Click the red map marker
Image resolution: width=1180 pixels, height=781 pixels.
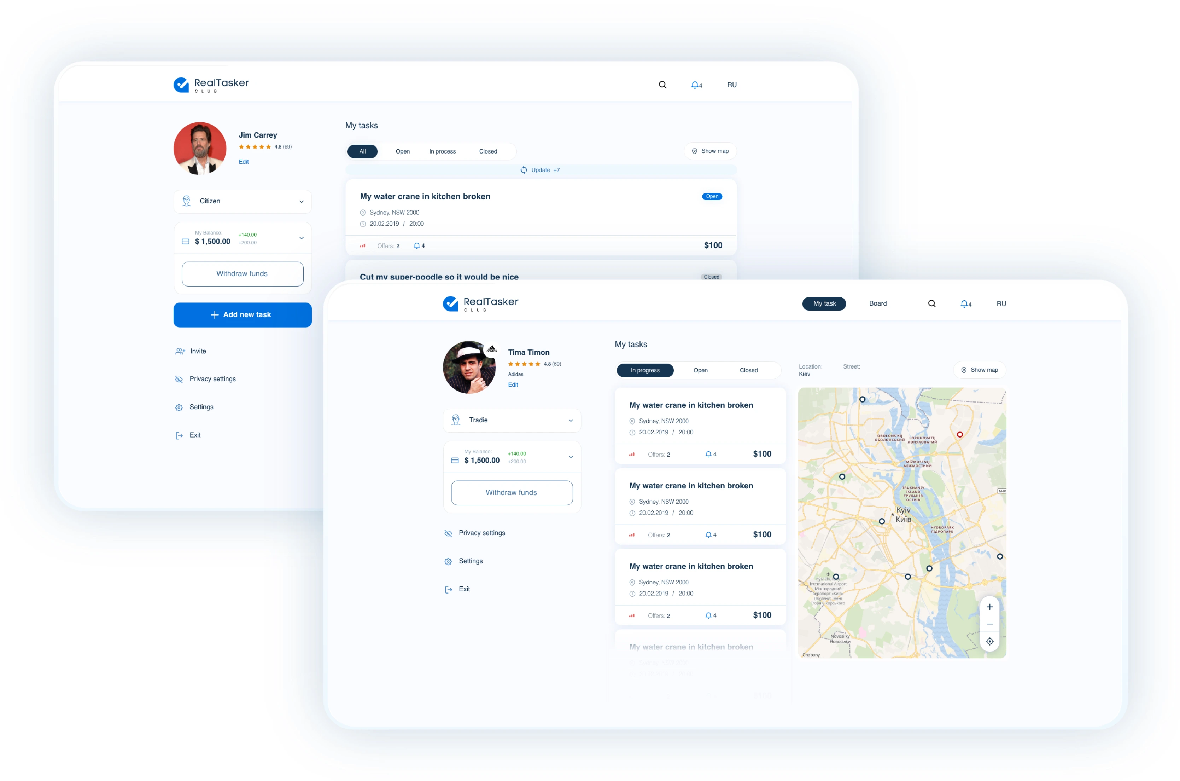click(x=959, y=434)
